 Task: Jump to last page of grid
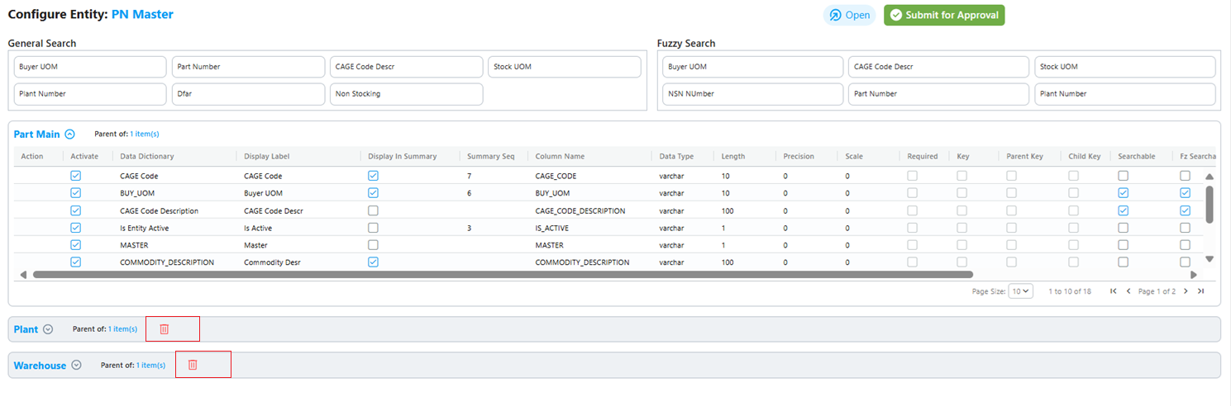(x=1200, y=291)
